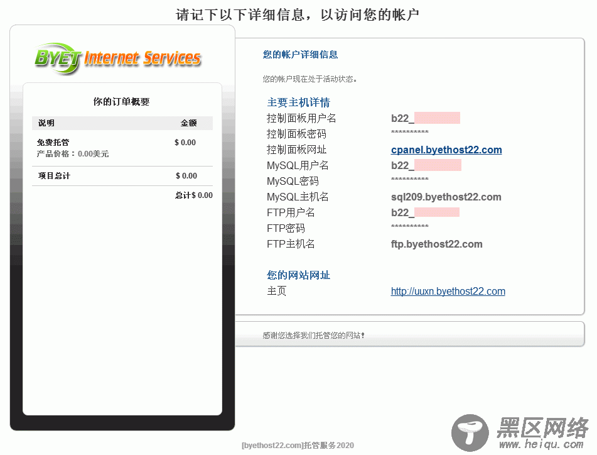This screenshot has height=455, width=597.
Task: Click the 控制面板密码 label
Action: 296,134
